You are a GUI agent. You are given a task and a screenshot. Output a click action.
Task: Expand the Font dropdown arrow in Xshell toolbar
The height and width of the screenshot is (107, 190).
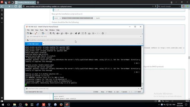point(73,33)
